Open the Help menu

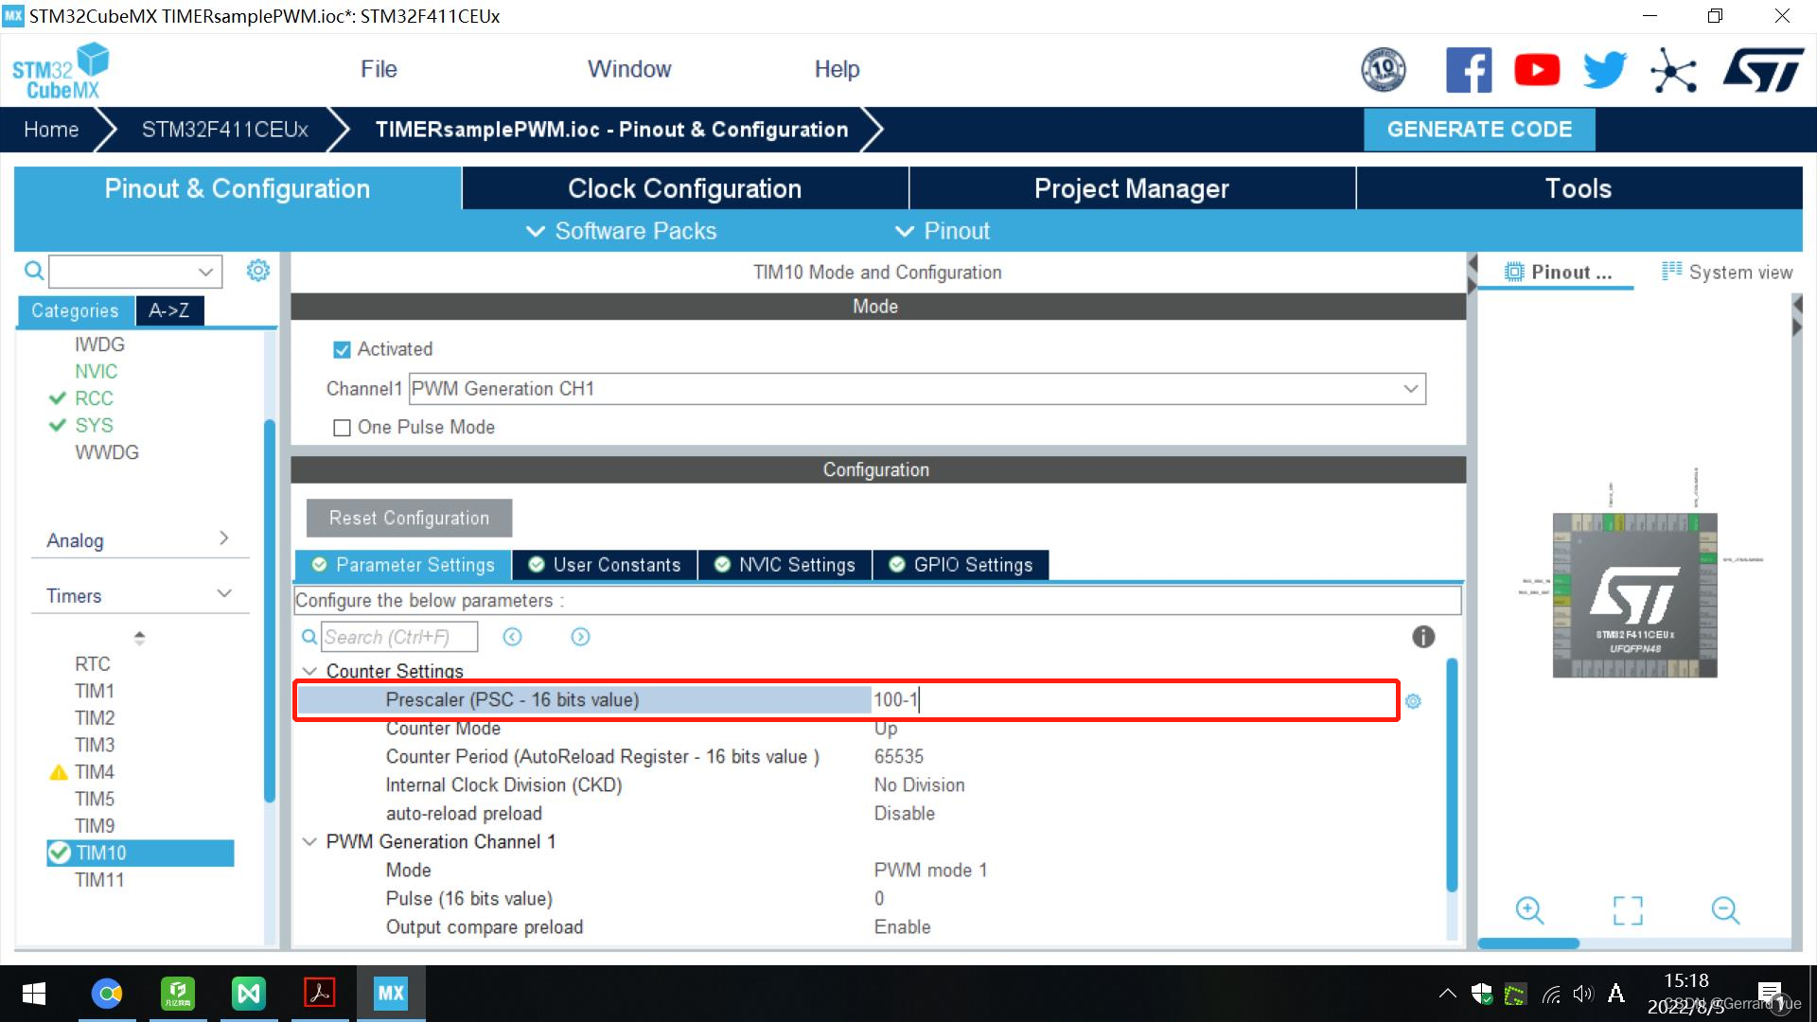click(838, 69)
